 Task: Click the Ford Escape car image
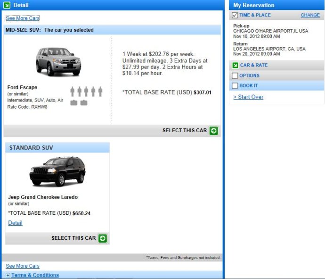point(58,61)
